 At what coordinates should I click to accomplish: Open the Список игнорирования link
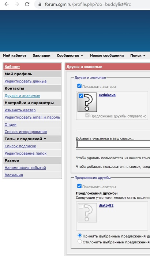coord(26,131)
